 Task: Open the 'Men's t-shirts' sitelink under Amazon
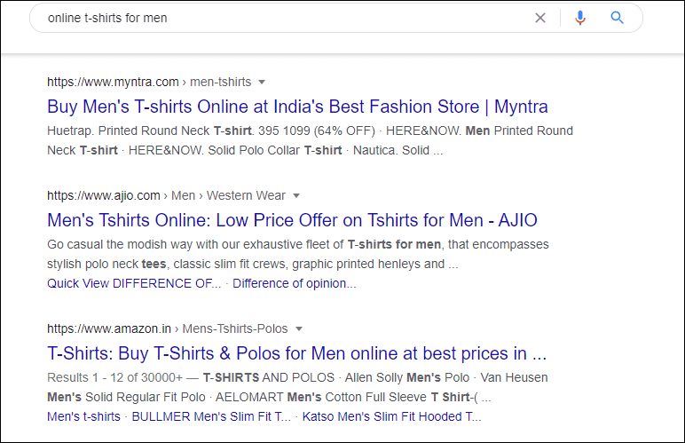coord(84,416)
